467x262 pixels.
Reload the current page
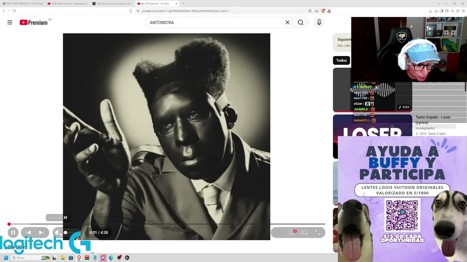pyautogui.click(x=15, y=11)
